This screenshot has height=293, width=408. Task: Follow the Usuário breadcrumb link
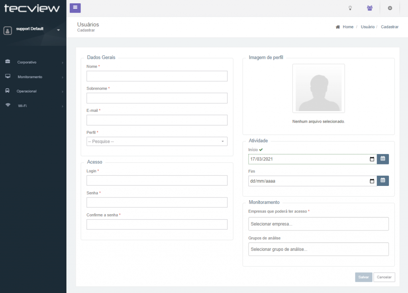click(x=367, y=27)
